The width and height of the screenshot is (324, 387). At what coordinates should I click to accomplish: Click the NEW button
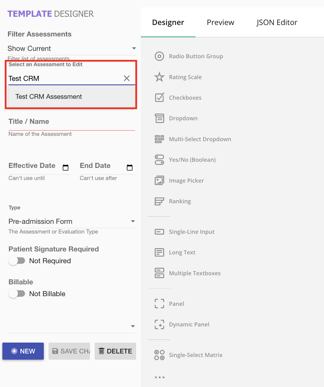(23, 351)
